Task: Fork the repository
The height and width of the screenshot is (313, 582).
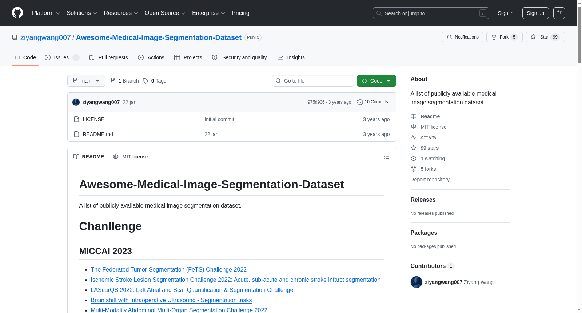Action: point(504,37)
